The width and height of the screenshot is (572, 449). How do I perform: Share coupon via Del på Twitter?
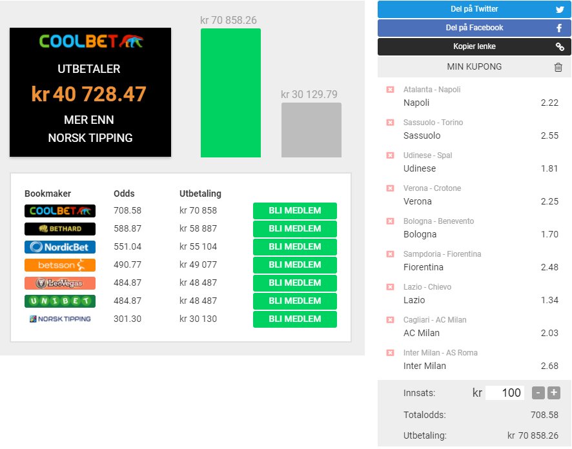coord(475,9)
